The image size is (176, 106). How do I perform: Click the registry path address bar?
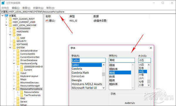pyautogui.click(x=88, y=12)
